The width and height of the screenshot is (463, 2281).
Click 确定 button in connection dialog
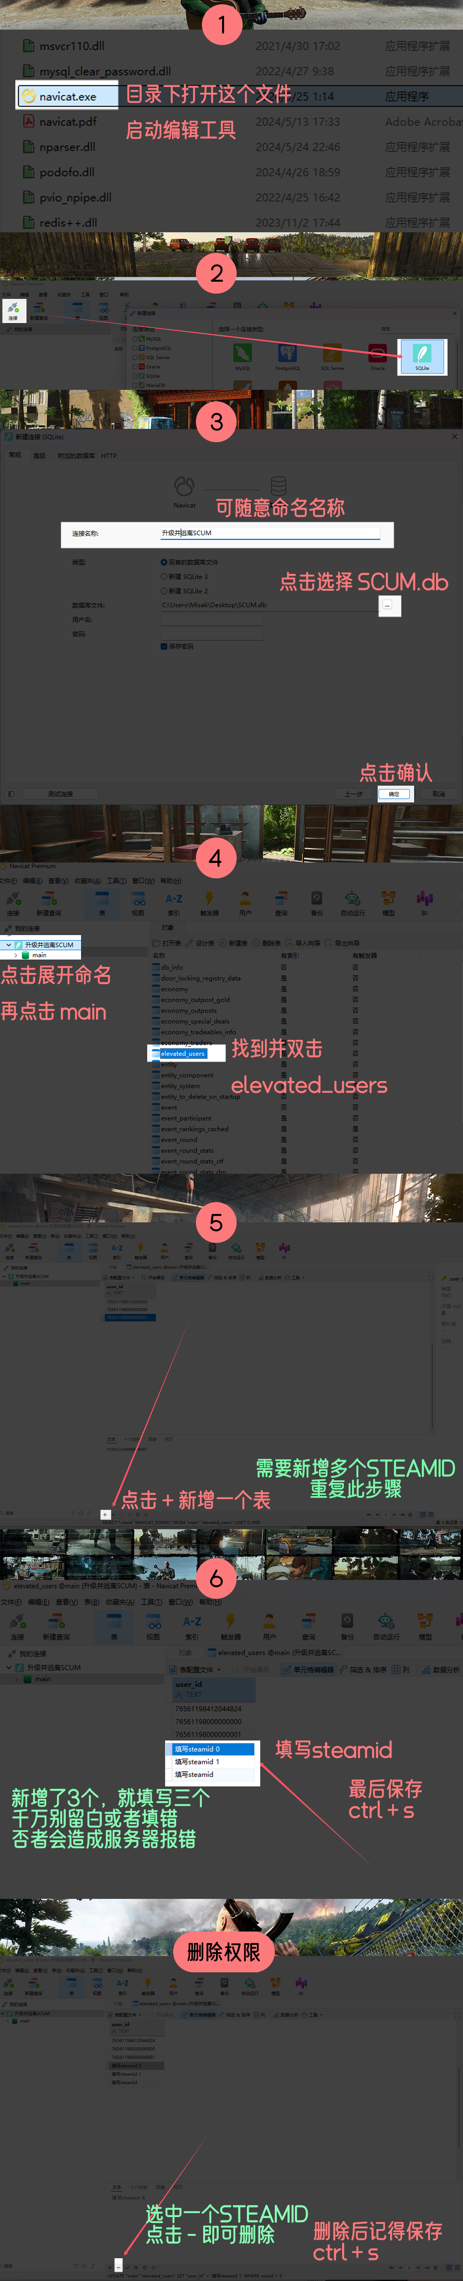pyautogui.click(x=394, y=794)
